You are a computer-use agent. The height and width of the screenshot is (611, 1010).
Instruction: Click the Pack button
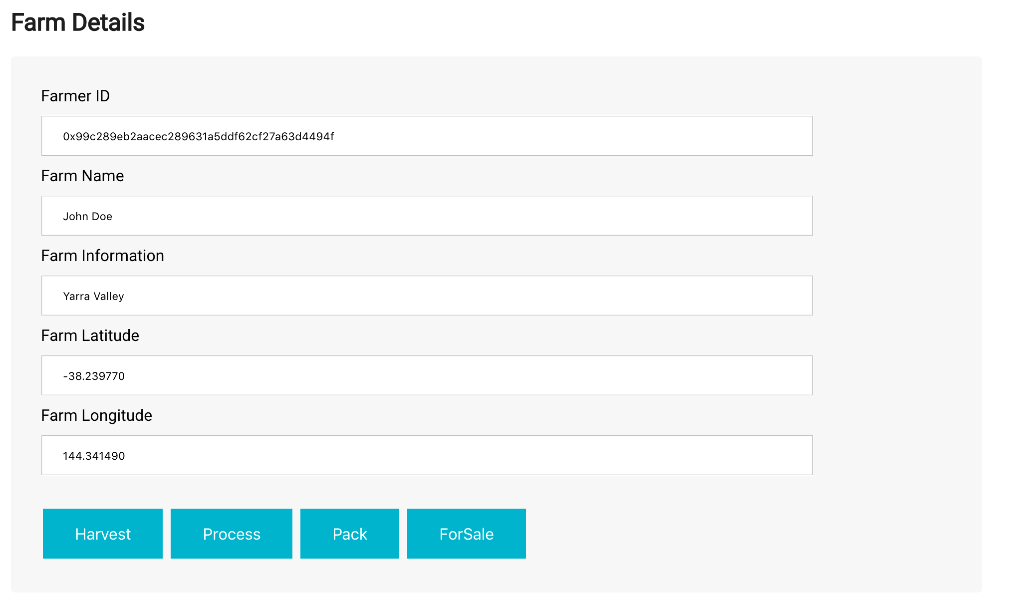pyautogui.click(x=349, y=534)
